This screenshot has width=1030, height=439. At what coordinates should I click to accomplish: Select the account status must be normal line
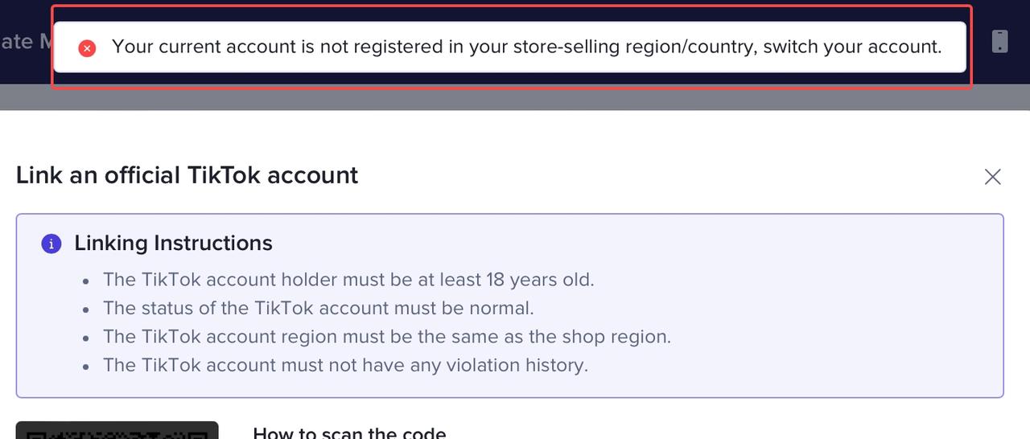coord(319,308)
